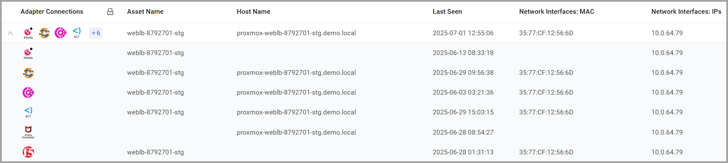This screenshot has width=728, height=163.
Task: Sort by the Adapter Connections column header
Action: [52, 12]
